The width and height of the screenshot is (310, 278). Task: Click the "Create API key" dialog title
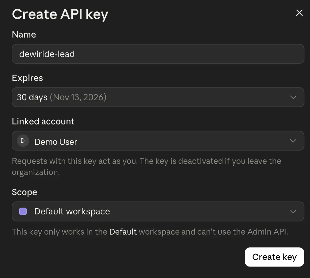(60, 15)
